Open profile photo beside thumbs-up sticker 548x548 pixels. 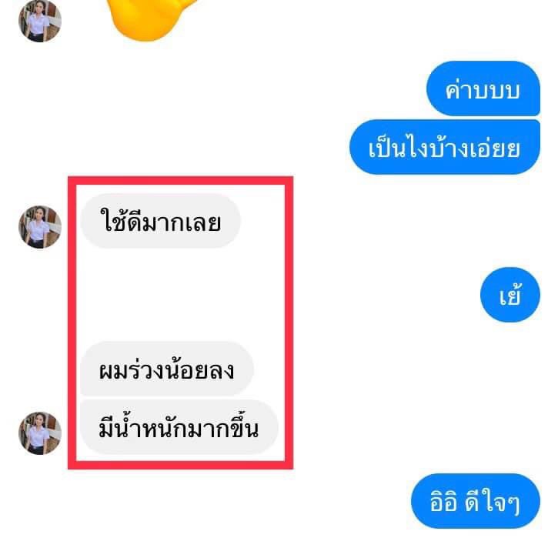coord(40,21)
